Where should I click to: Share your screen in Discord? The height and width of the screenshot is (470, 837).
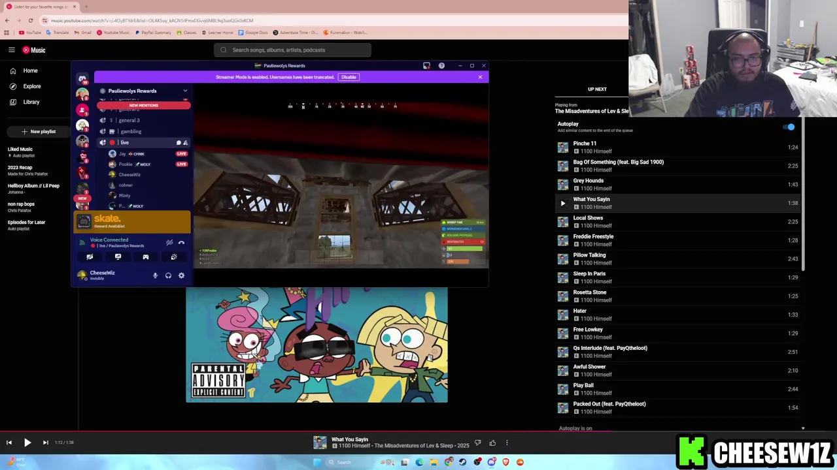point(118,257)
